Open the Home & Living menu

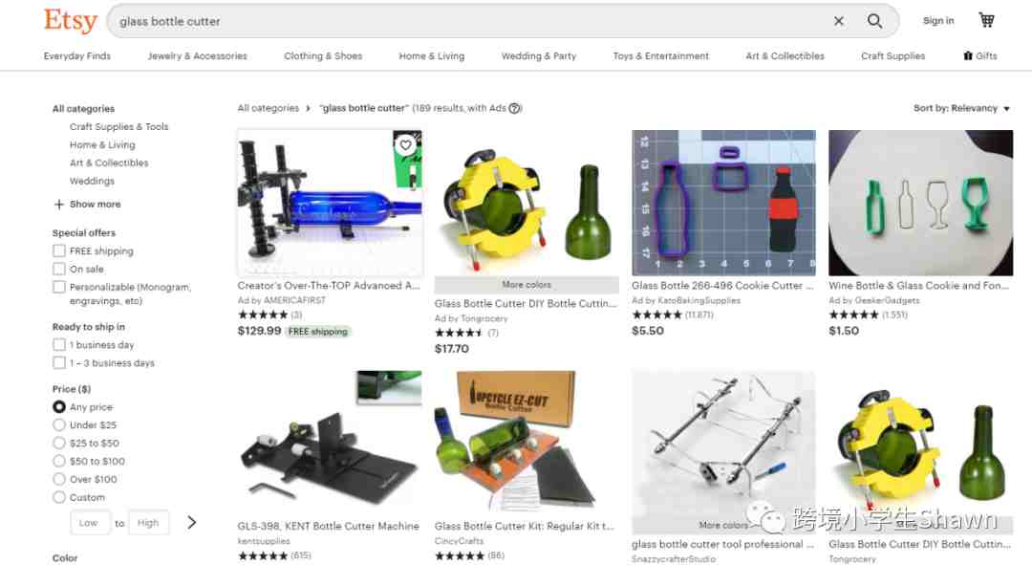[x=432, y=56]
